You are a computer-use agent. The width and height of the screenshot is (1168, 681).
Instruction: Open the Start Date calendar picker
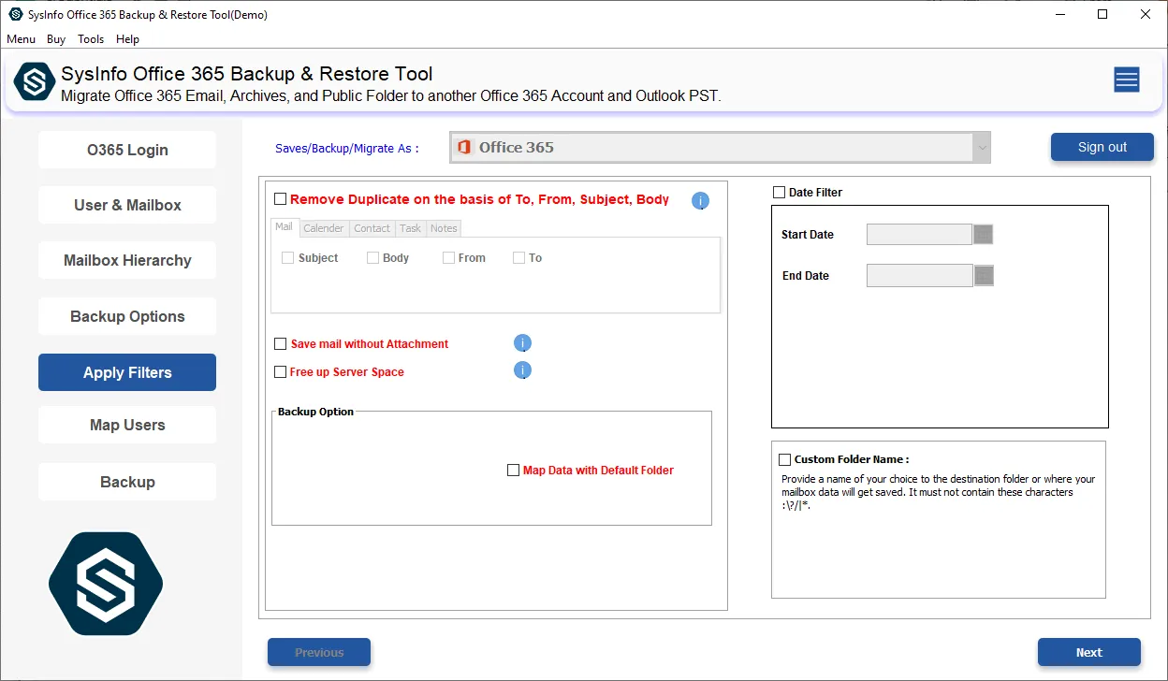(x=983, y=234)
